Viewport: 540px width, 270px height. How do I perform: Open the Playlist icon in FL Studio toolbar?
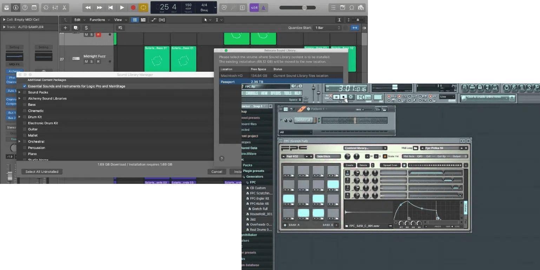(464, 88)
